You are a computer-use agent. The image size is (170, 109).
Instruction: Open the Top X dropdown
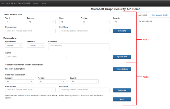14,22
